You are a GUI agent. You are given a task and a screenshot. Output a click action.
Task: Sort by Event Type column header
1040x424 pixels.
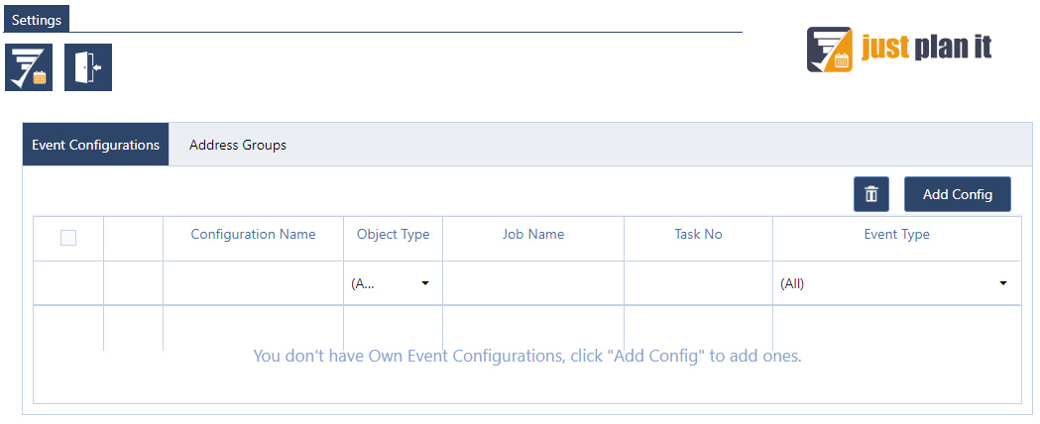point(896,235)
